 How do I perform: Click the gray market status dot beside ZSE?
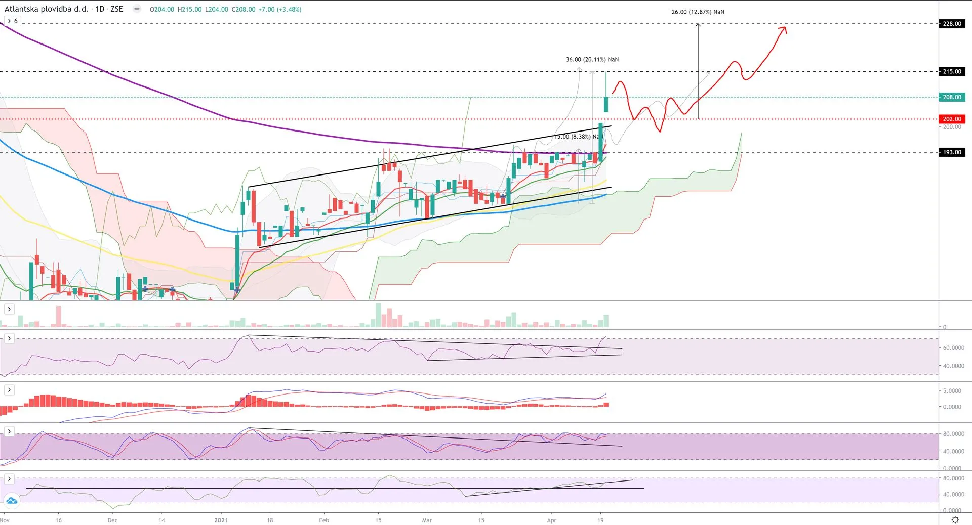[x=137, y=9]
